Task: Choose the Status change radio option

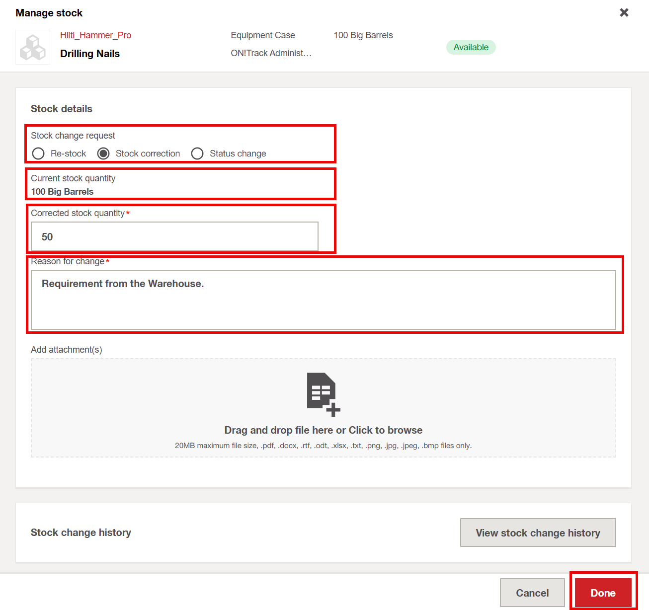Action: 197,153
